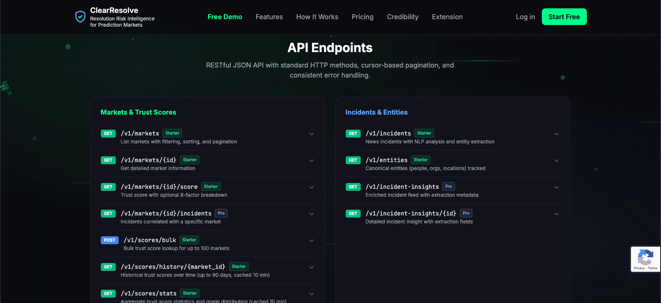Screen dimensions: 661x303
Task: Expand the /v1/markets/{id}/incidents endpoint chevron
Action: coord(312,214)
